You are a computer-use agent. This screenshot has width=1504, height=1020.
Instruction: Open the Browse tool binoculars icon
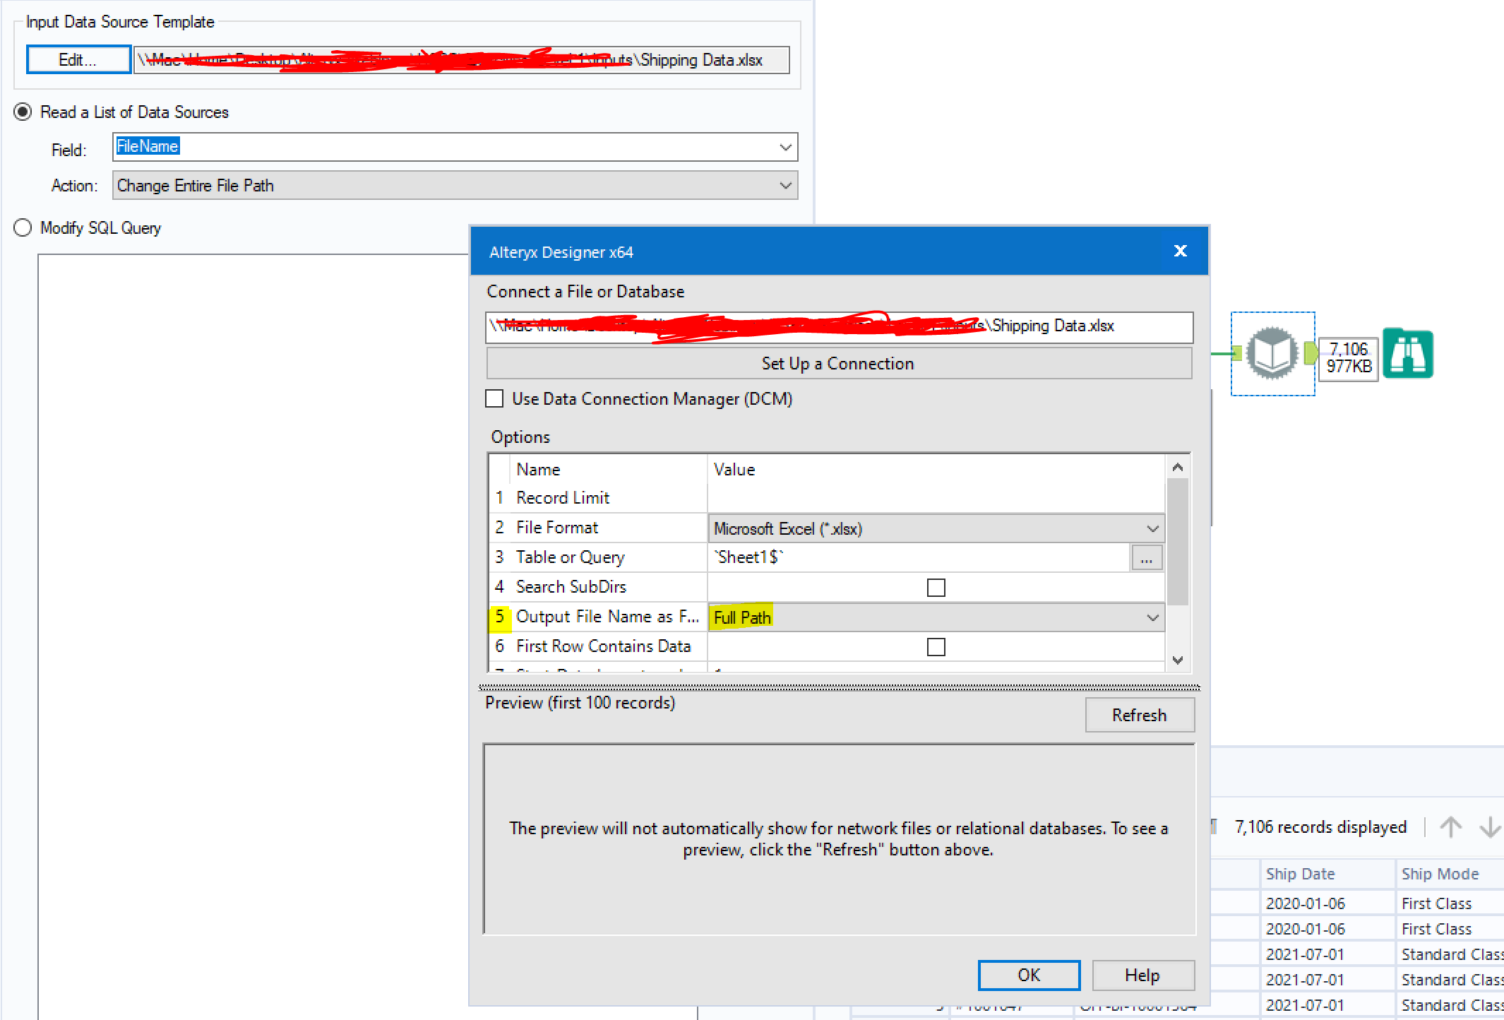(1407, 354)
